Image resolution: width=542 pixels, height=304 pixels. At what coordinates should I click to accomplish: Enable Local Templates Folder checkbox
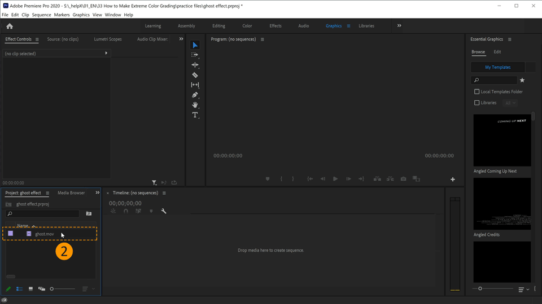click(477, 92)
